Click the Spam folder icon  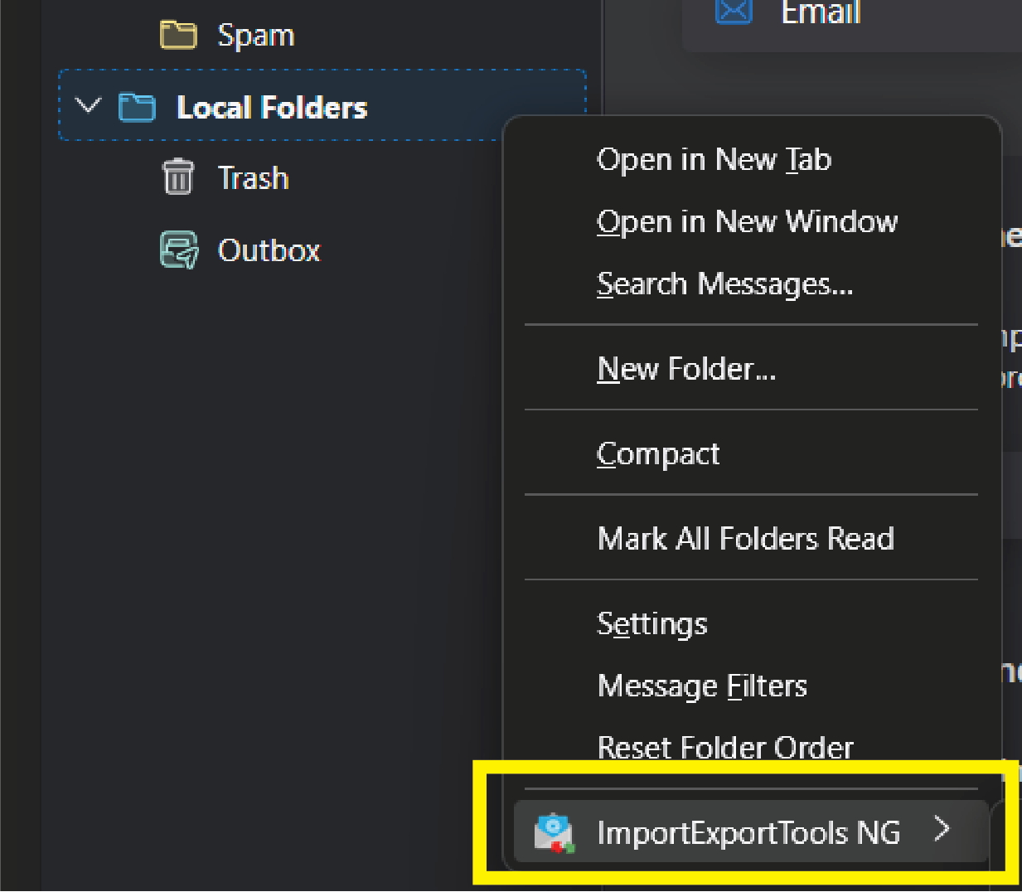coord(178,34)
